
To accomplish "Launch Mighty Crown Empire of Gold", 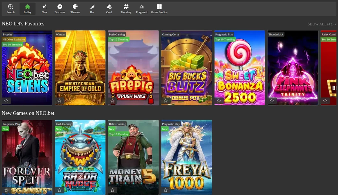I will pyautogui.click(x=80, y=68).
